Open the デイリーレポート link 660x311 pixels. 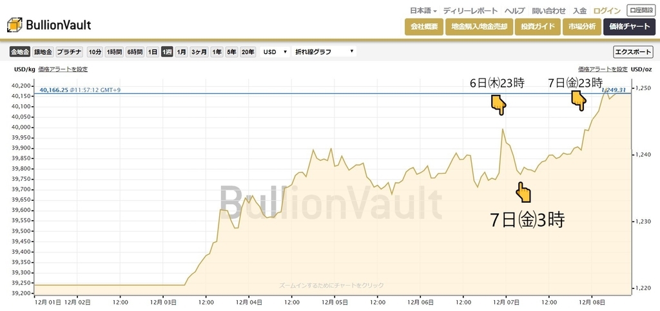click(x=471, y=11)
